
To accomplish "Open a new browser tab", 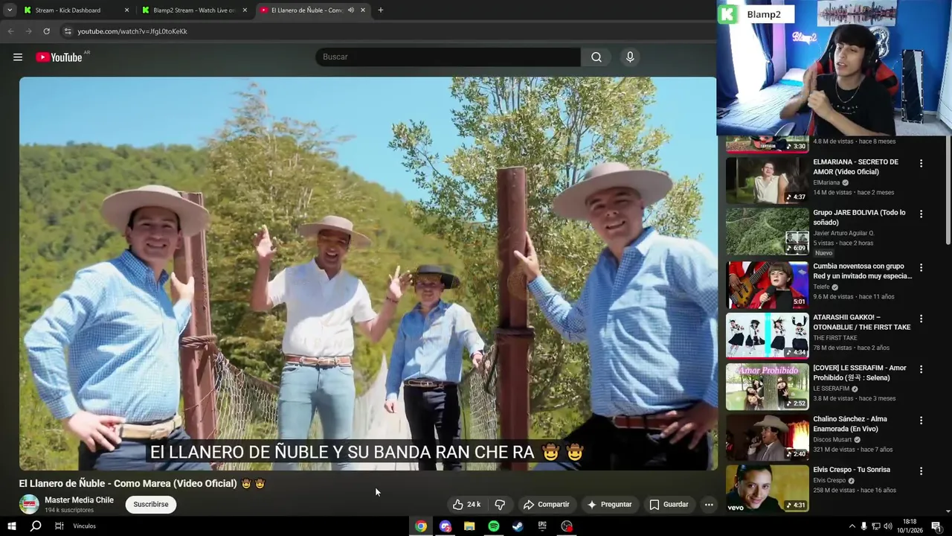I will pyautogui.click(x=381, y=10).
